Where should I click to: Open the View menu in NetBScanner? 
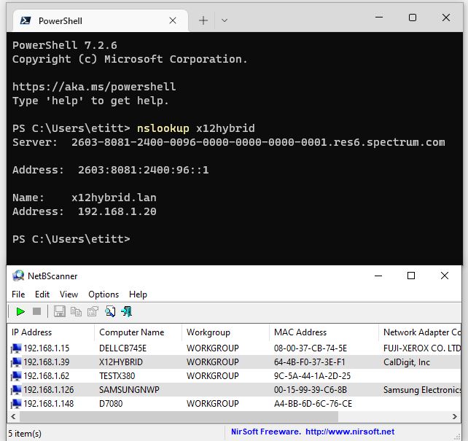point(69,294)
